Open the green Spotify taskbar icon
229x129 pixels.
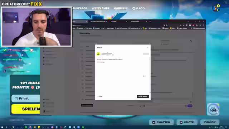click(83, 127)
